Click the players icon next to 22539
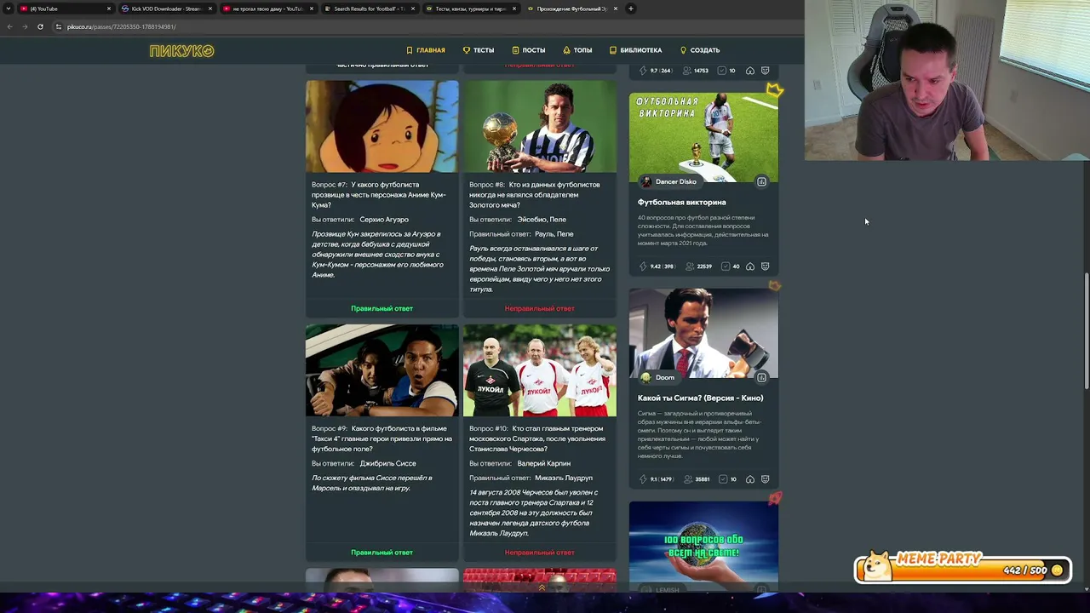The image size is (1090, 613). pyautogui.click(x=691, y=266)
